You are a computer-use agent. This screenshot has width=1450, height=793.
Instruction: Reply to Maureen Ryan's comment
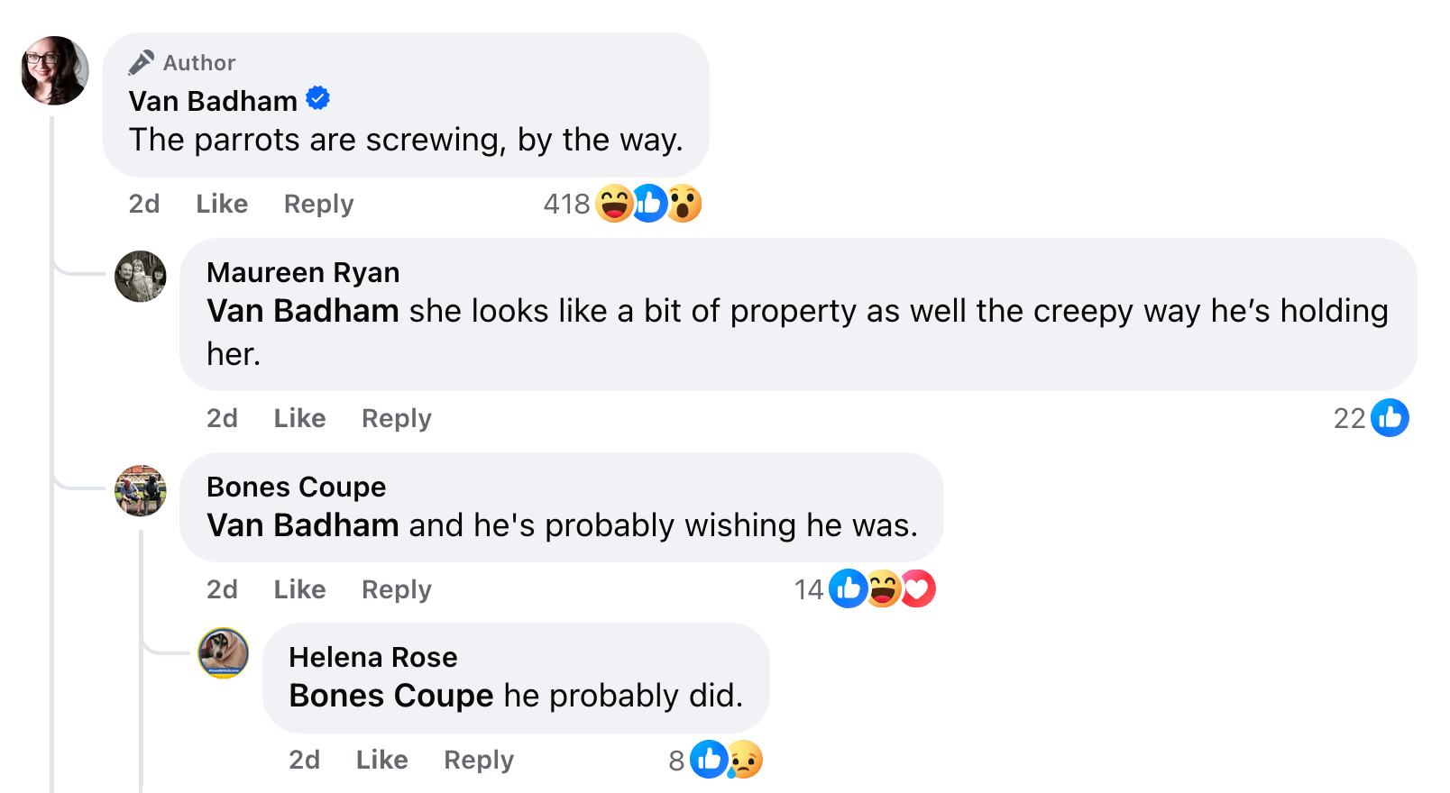(396, 419)
